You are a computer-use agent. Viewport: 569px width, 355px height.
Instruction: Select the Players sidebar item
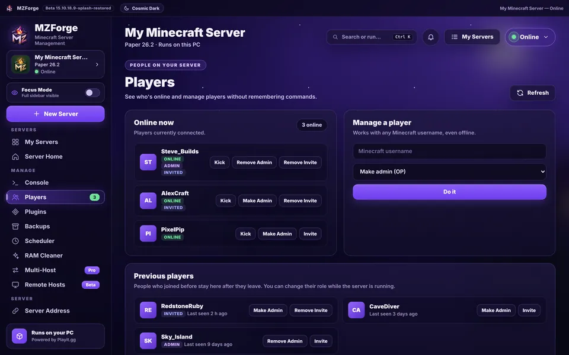(x=56, y=197)
